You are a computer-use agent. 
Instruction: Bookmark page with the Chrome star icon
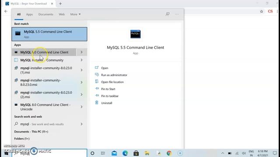[x=262, y=11]
